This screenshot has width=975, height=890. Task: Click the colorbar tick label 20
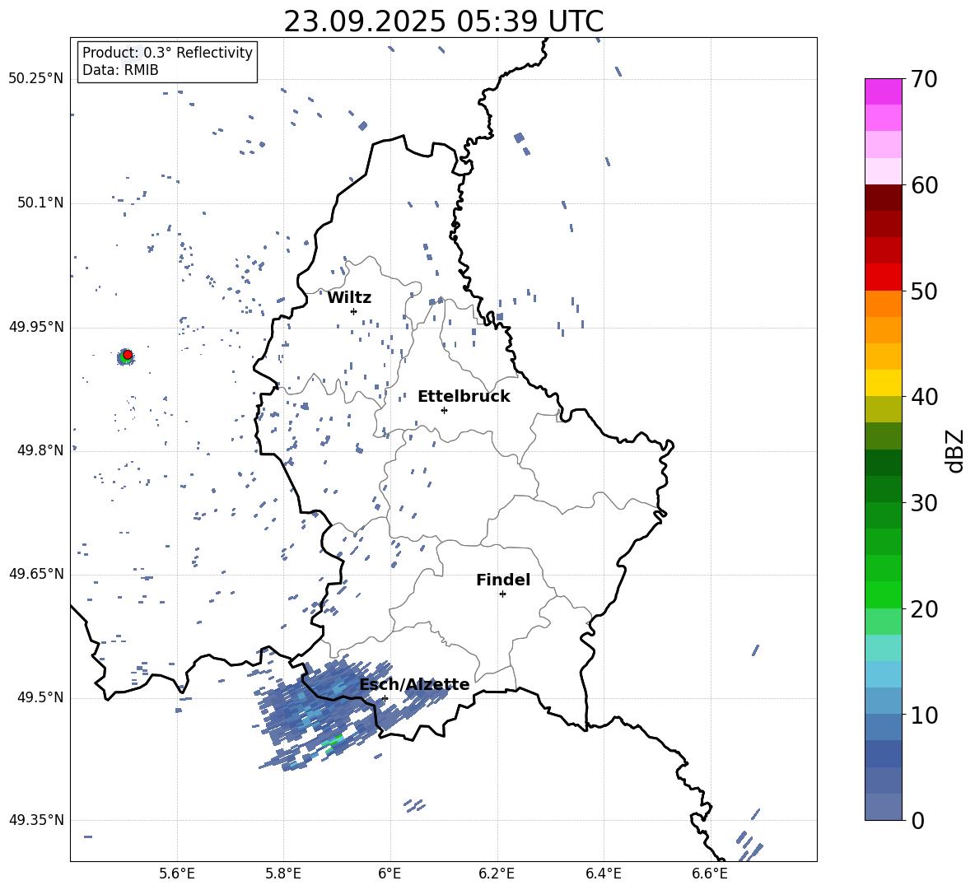click(x=924, y=609)
